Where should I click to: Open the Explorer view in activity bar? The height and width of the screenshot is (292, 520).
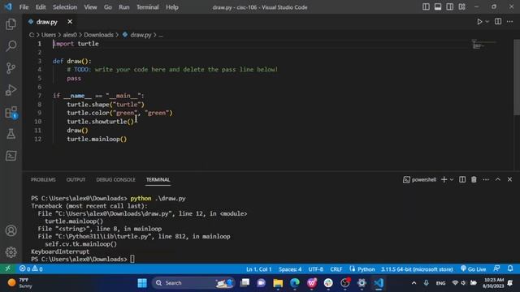(x=11, y=24)
